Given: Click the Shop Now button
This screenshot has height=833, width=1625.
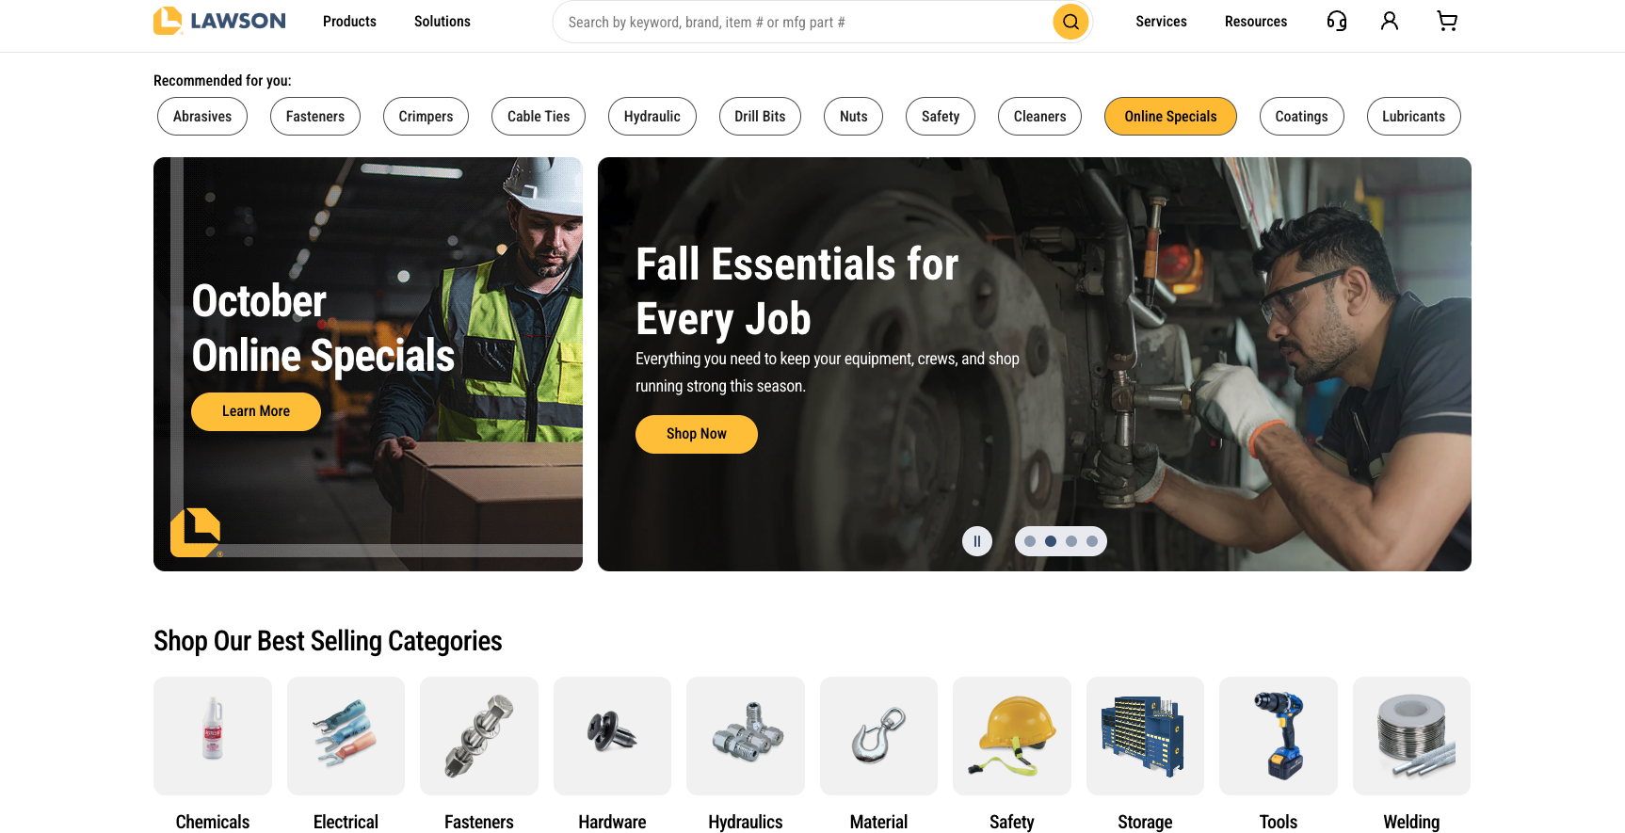Looking at the screenshot, I should click(x=697, y=434).
